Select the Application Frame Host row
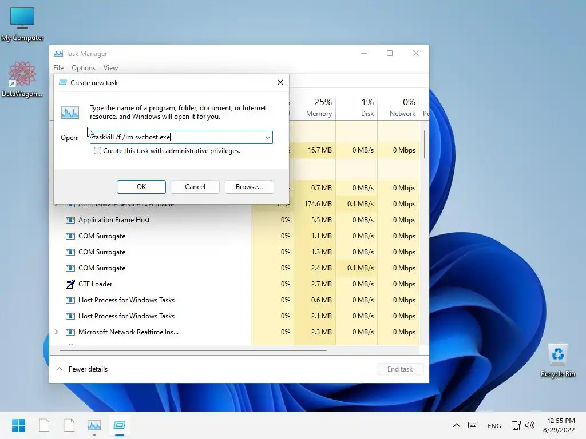This screenshot has height=439, width=586. 235,220
